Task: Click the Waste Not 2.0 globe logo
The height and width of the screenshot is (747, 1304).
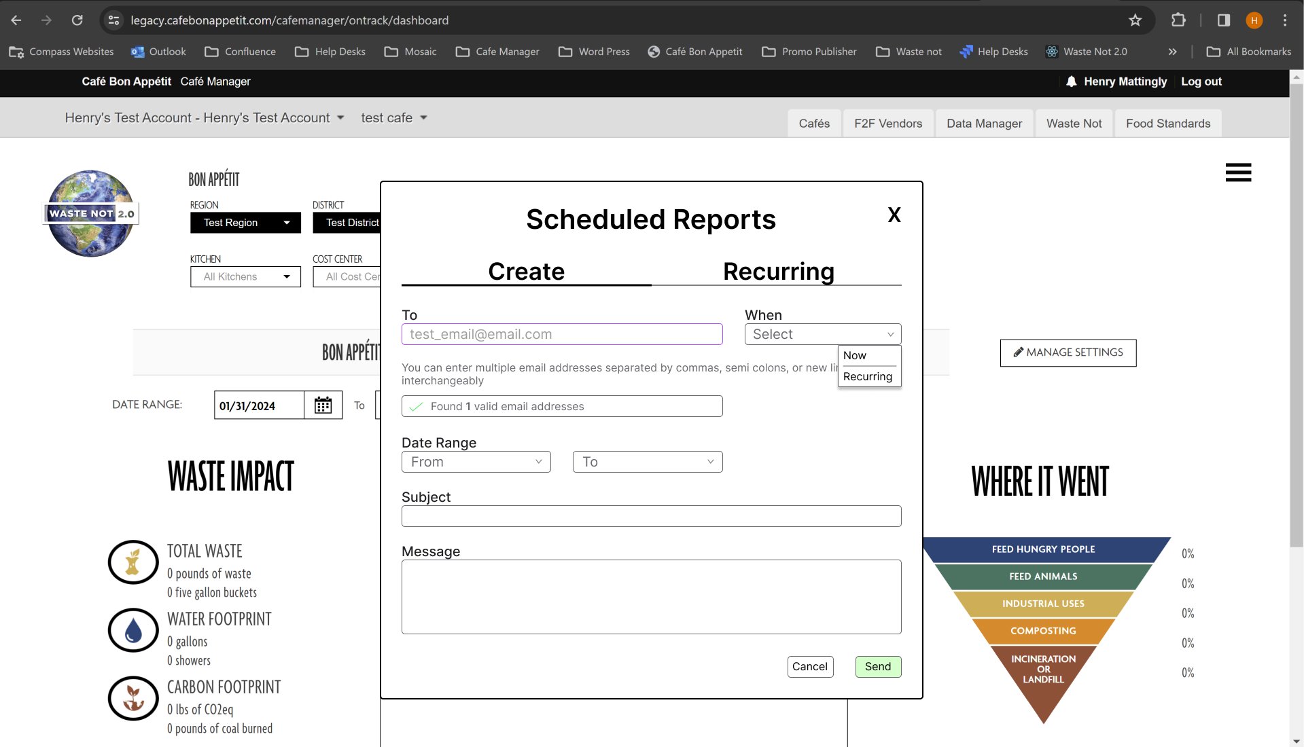Action: (91, 213)
